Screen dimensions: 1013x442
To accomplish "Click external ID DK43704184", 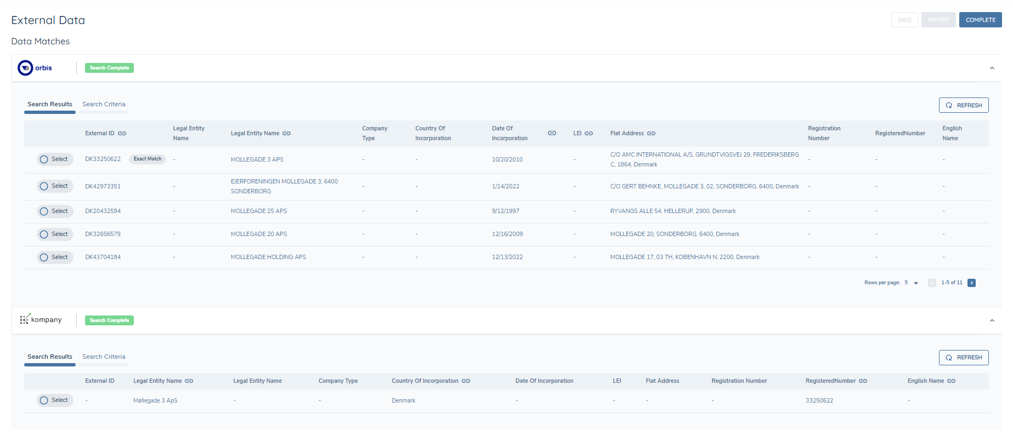I will 103,257.
